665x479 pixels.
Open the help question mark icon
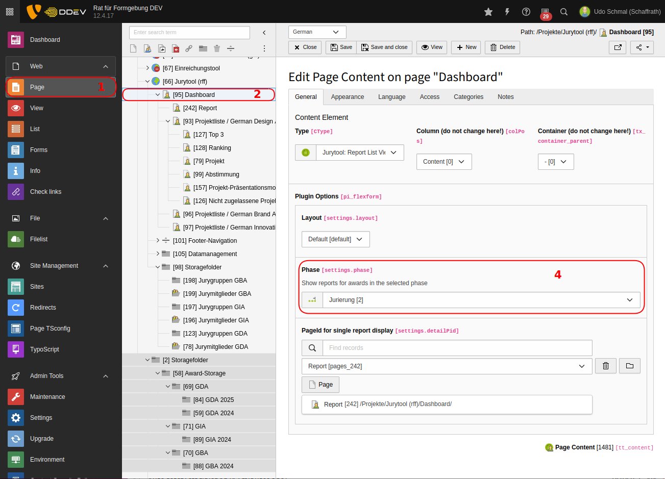[x=526, y=12]
